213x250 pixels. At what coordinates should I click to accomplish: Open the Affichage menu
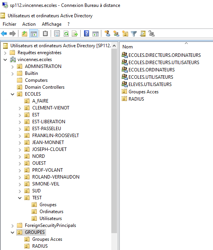(x=51, y=24)
